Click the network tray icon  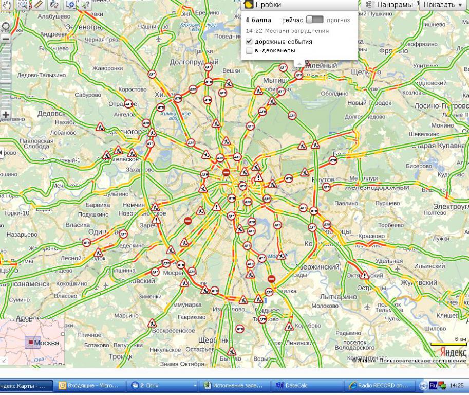tap(443, 386)
